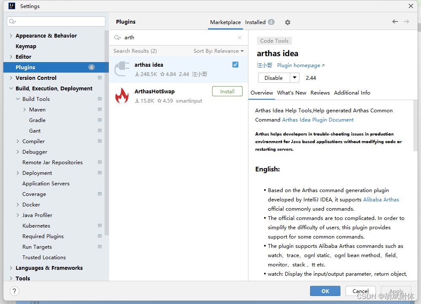Click the Cancel button
The width and height of the screenshot is (421, 304).
coord(361,291)
